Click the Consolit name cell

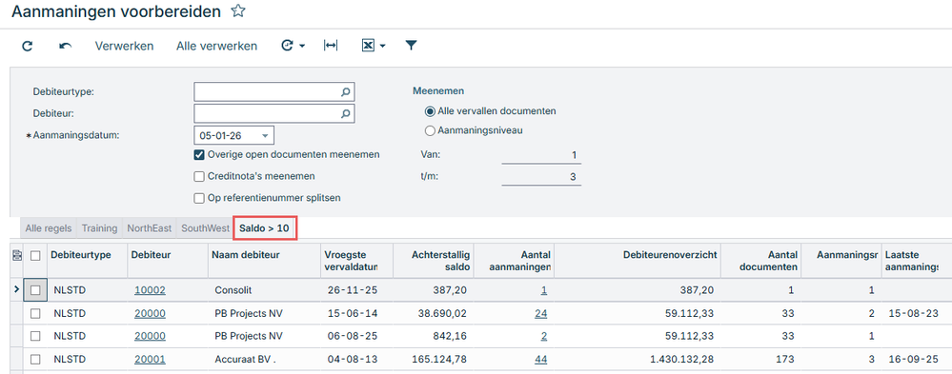point(265,290)
